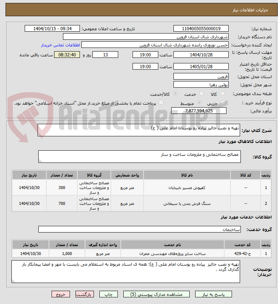
Task: Open اطلاعات تماس خریدار link
Action: pos(60,45)
